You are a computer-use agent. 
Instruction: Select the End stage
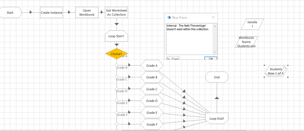[217, 77]
